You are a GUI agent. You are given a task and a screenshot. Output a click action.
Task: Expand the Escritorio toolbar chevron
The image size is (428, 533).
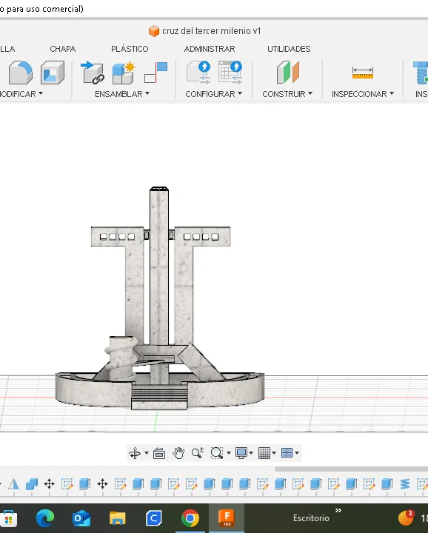click(x=338, y=511)
